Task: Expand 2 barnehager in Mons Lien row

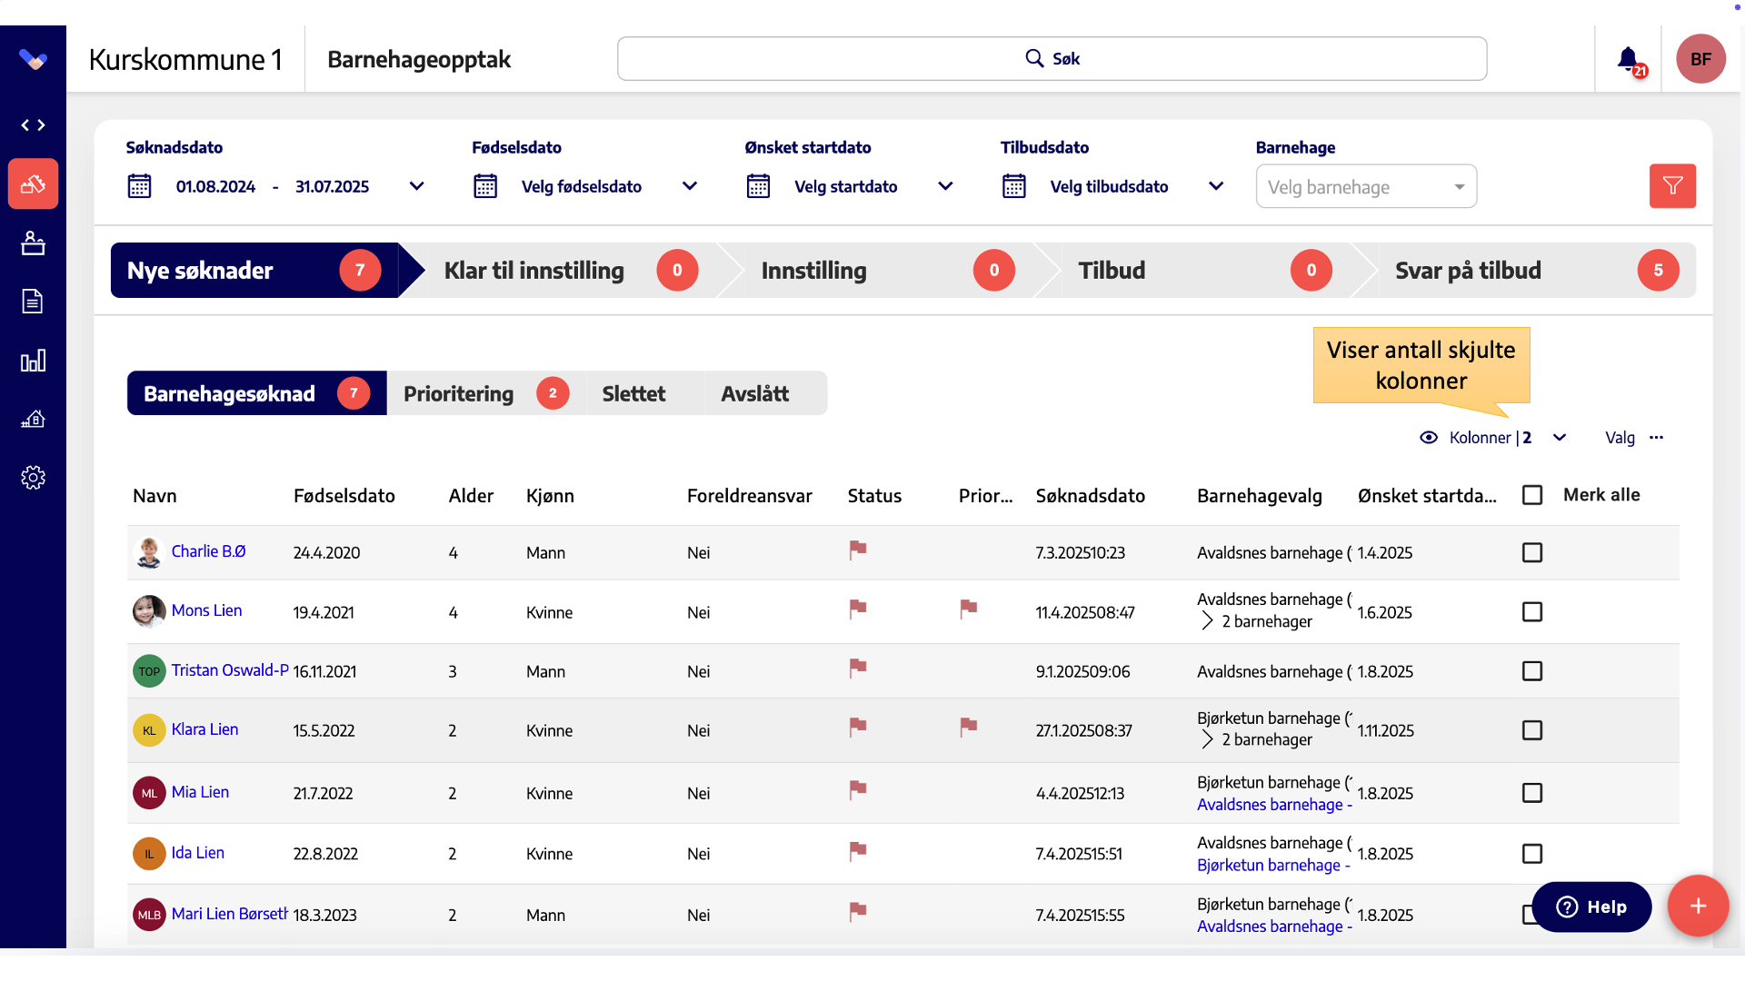Action: (1207, 621)
